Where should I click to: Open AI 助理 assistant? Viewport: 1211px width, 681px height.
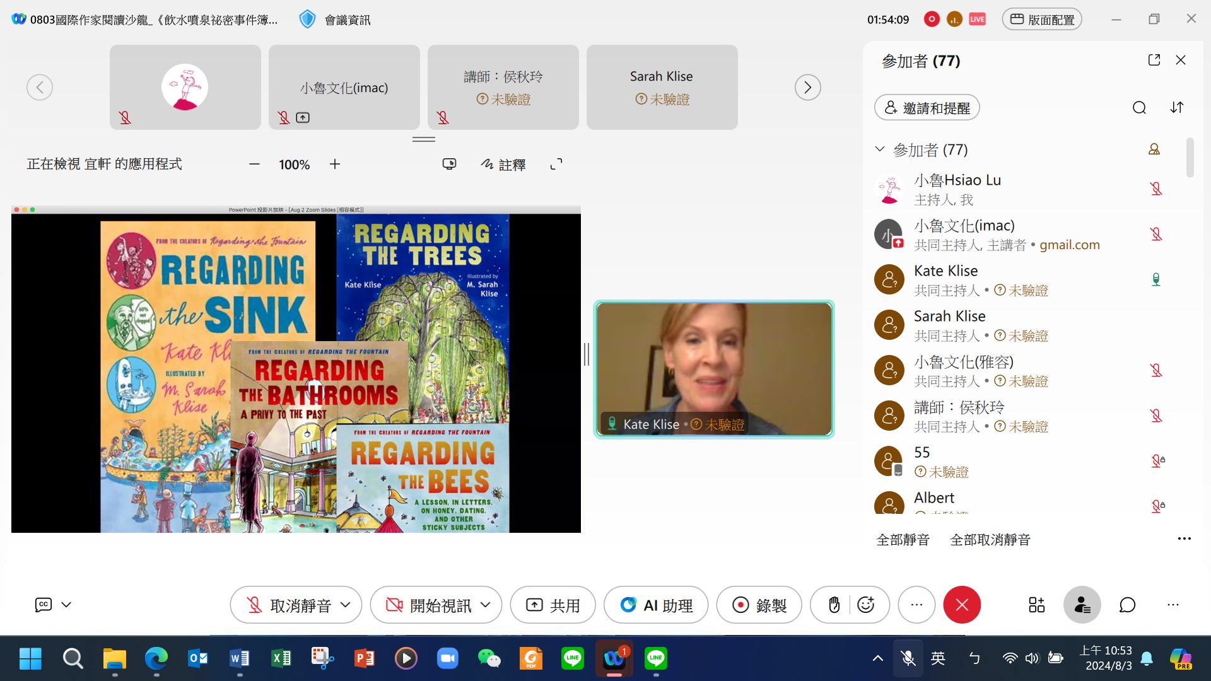pyautogui.click(x=656, y=605)
